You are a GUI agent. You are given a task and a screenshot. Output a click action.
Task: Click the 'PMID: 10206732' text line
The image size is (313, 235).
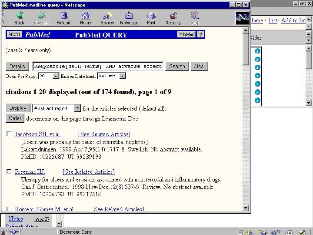62,194
